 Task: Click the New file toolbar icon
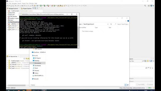(8, 6)
